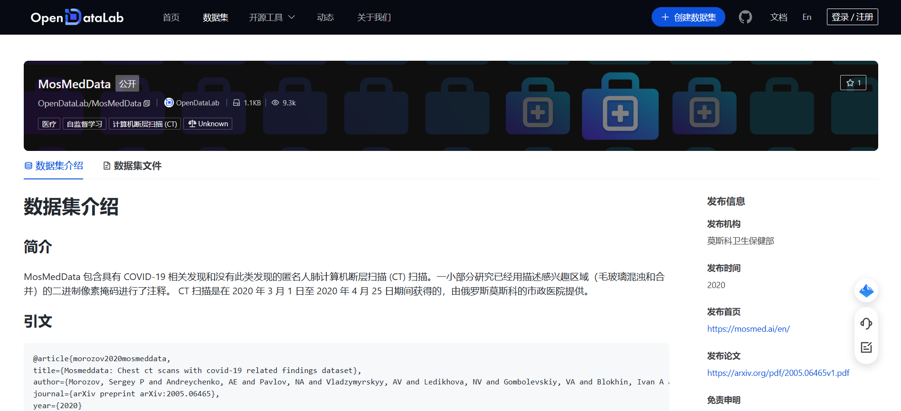
Task: Open the feedback form icon
Action: tap(866, 347)
